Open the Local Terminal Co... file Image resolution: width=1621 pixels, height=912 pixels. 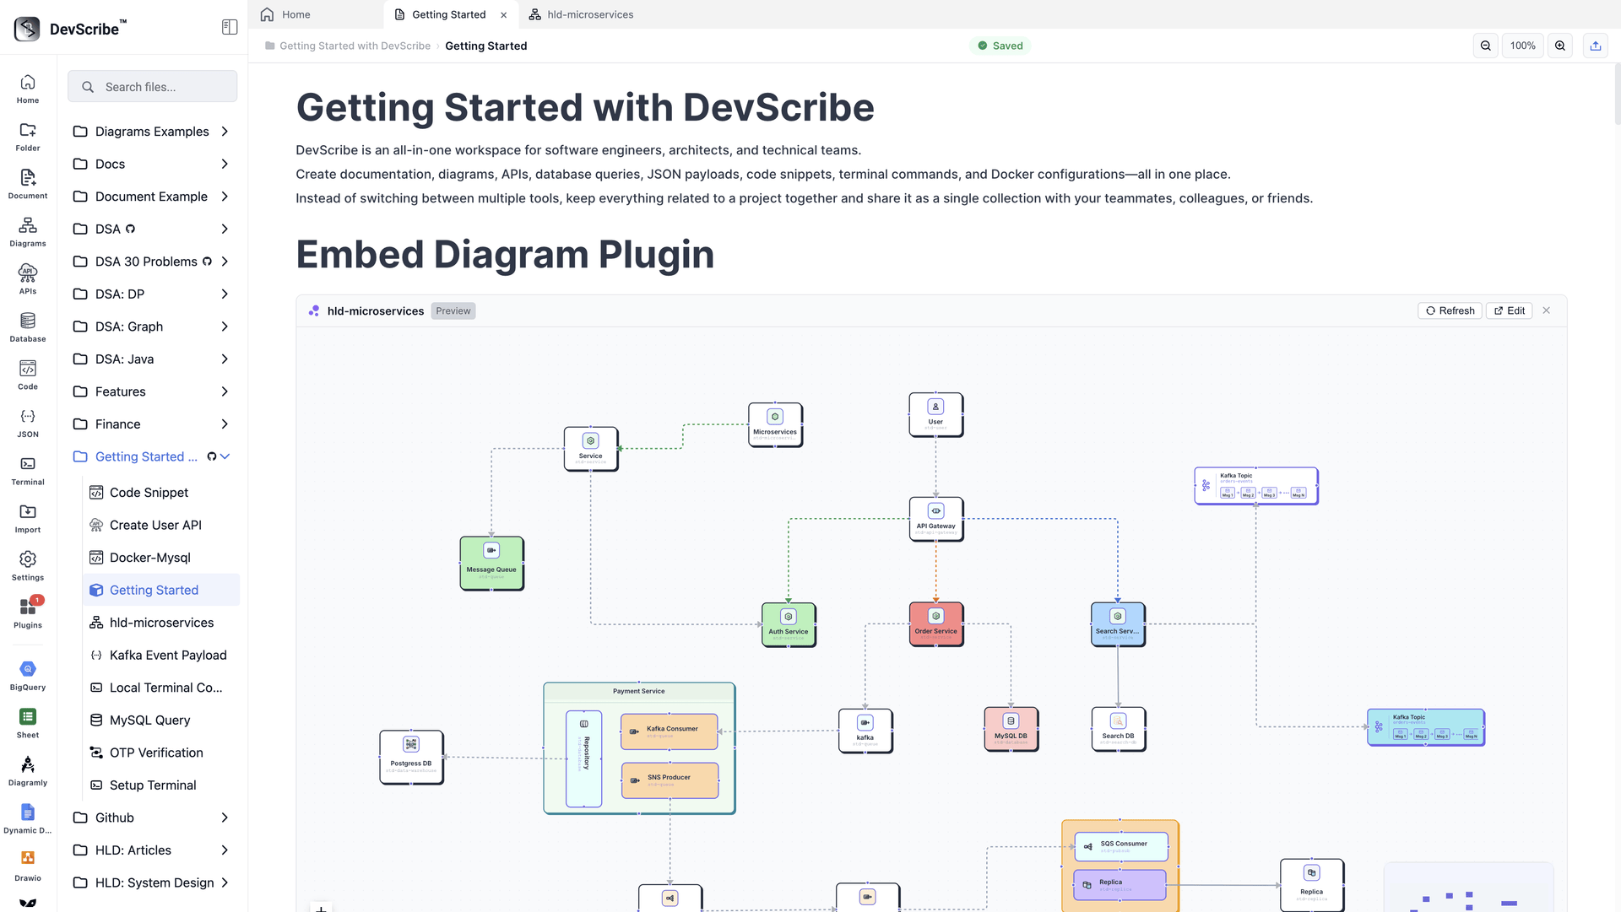coord(161,688)
